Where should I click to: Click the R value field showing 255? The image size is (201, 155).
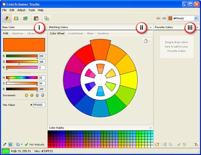42,56
